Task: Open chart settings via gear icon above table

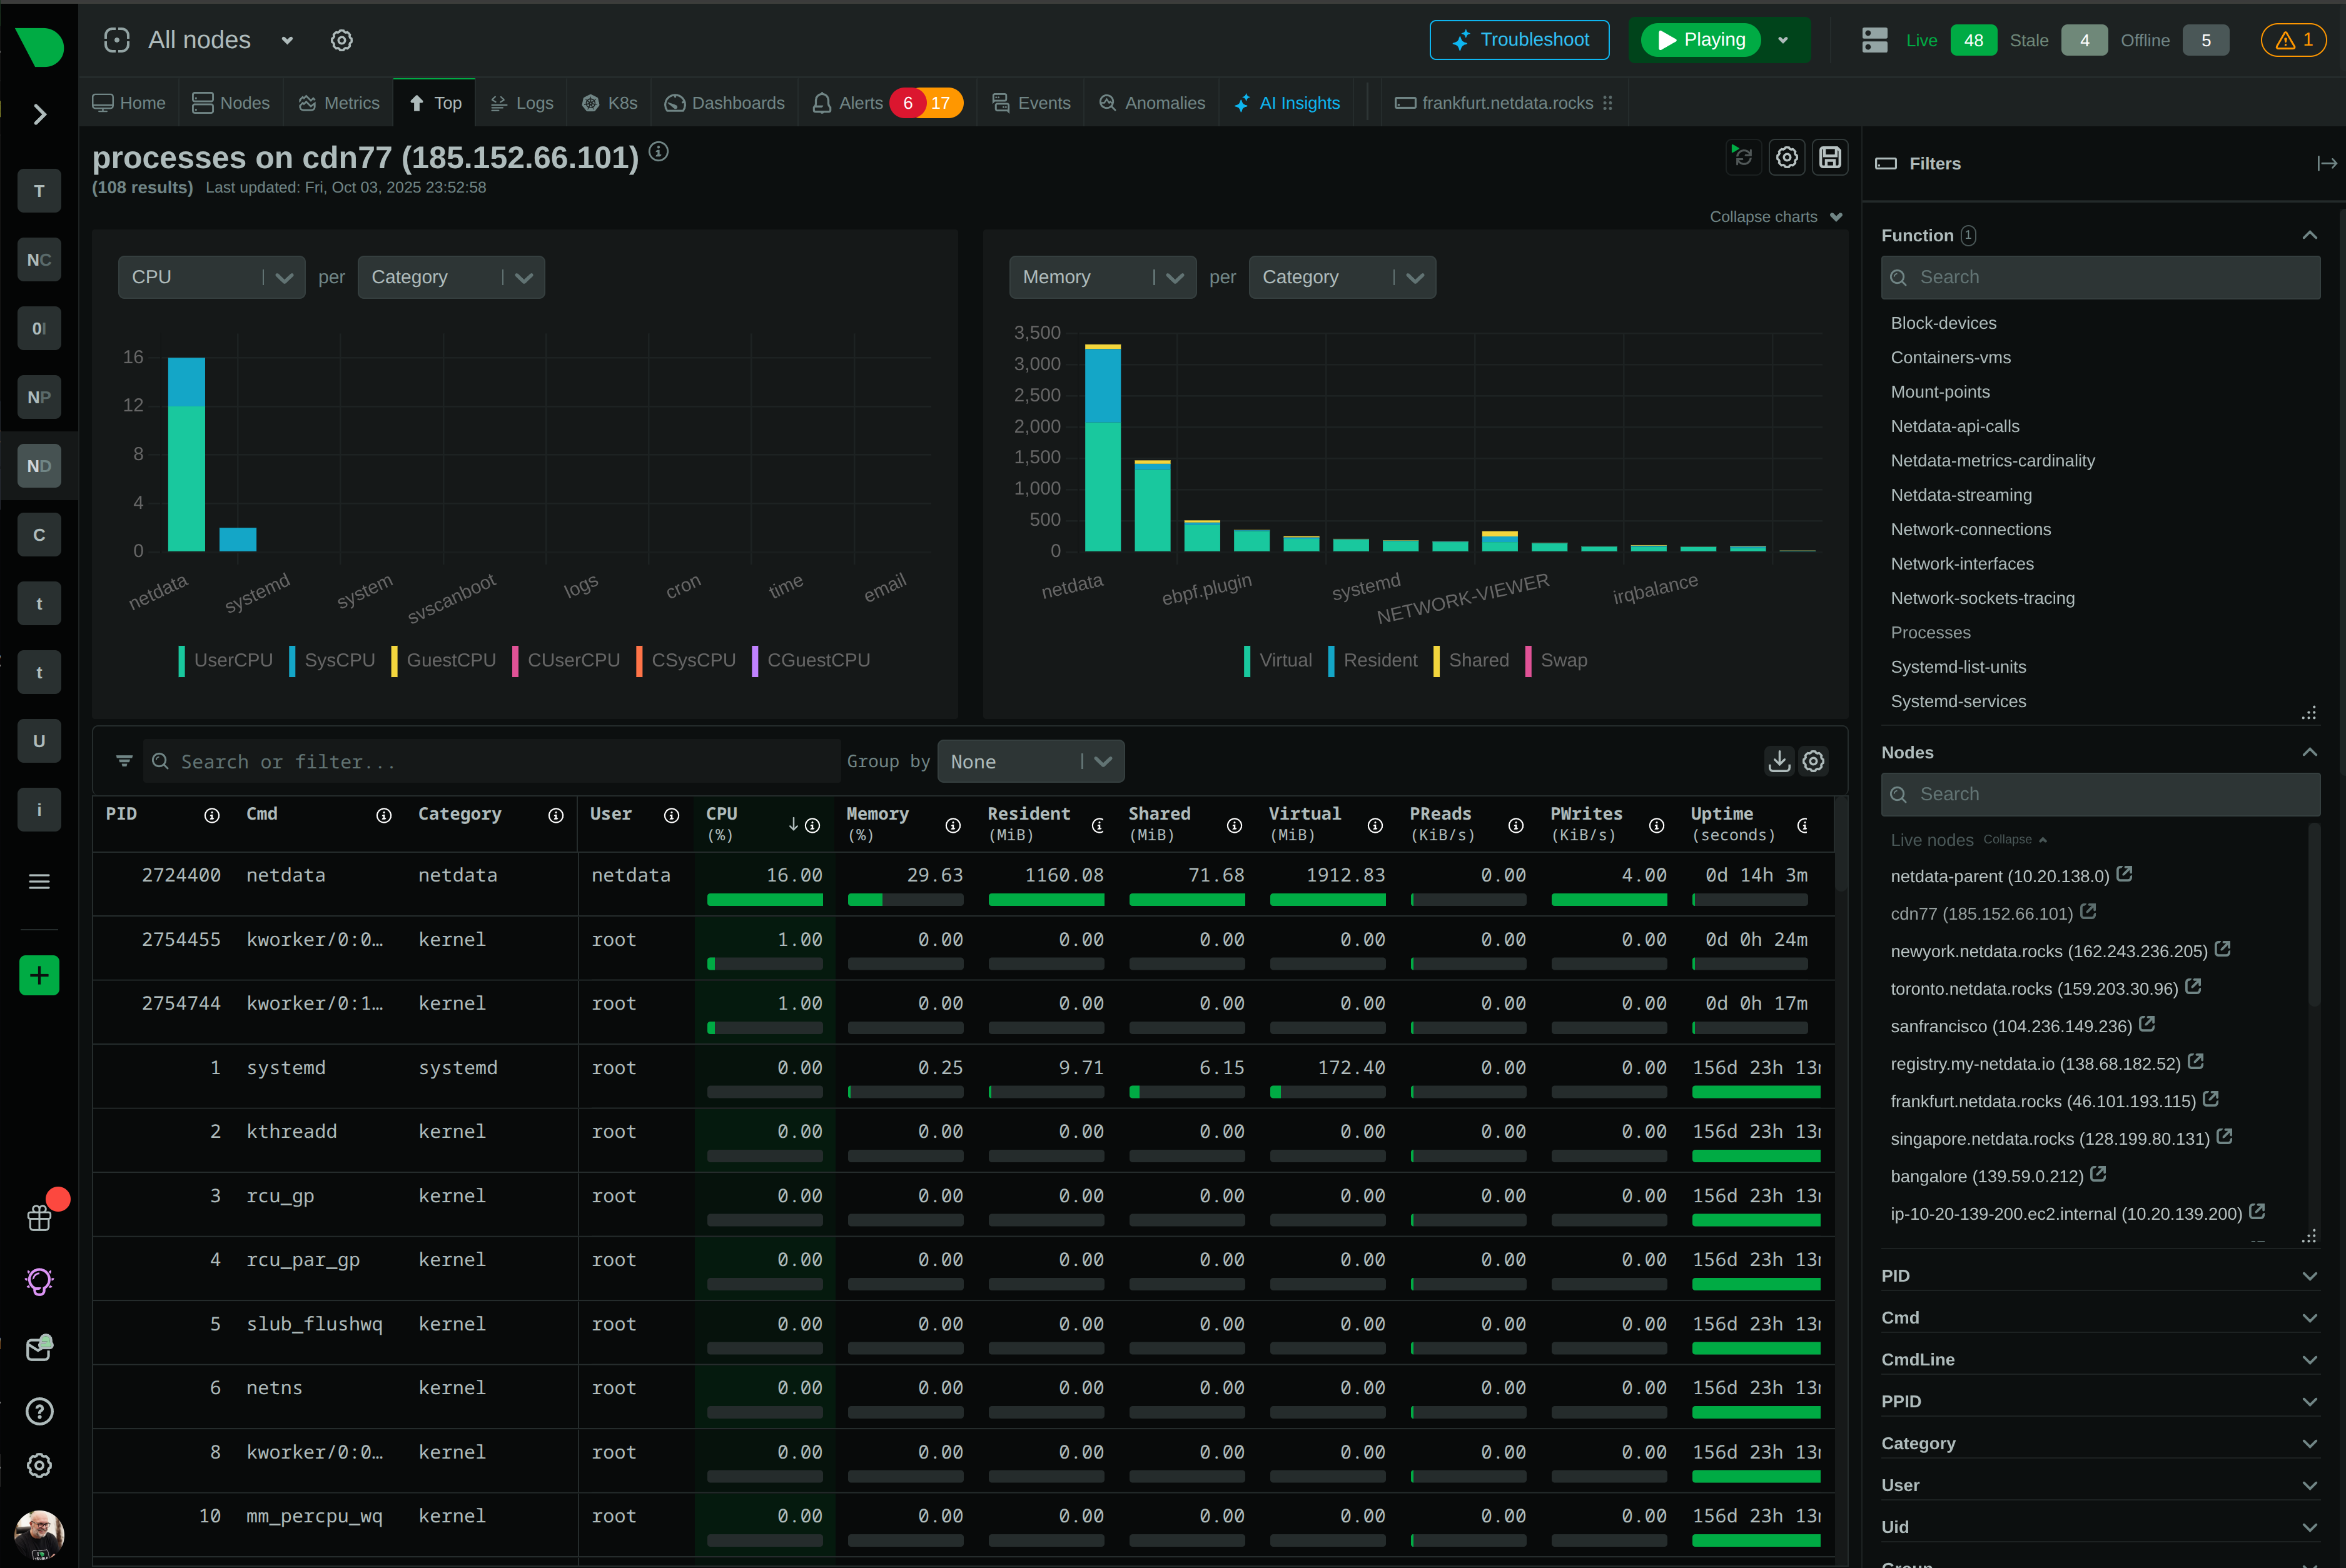Action: pyautogui.click(x=1814, y=761)
